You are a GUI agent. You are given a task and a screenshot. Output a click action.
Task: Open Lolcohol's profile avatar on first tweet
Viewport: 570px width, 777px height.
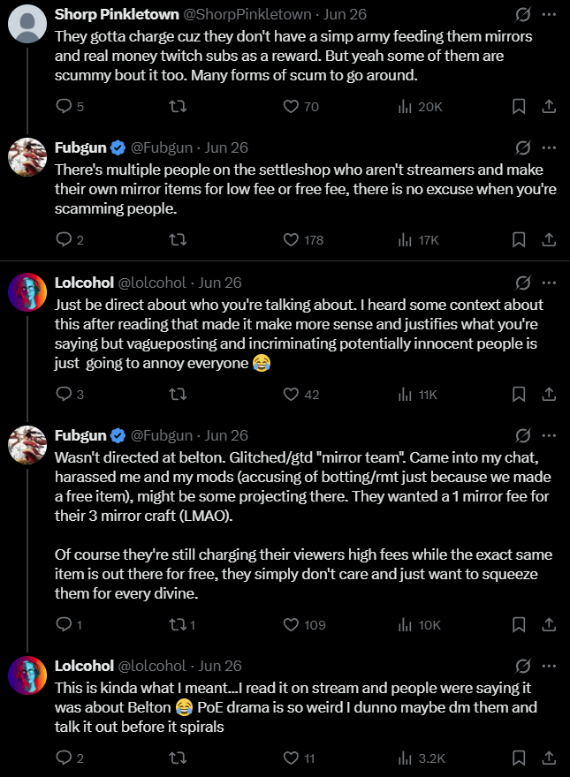(x=27, y=292)
